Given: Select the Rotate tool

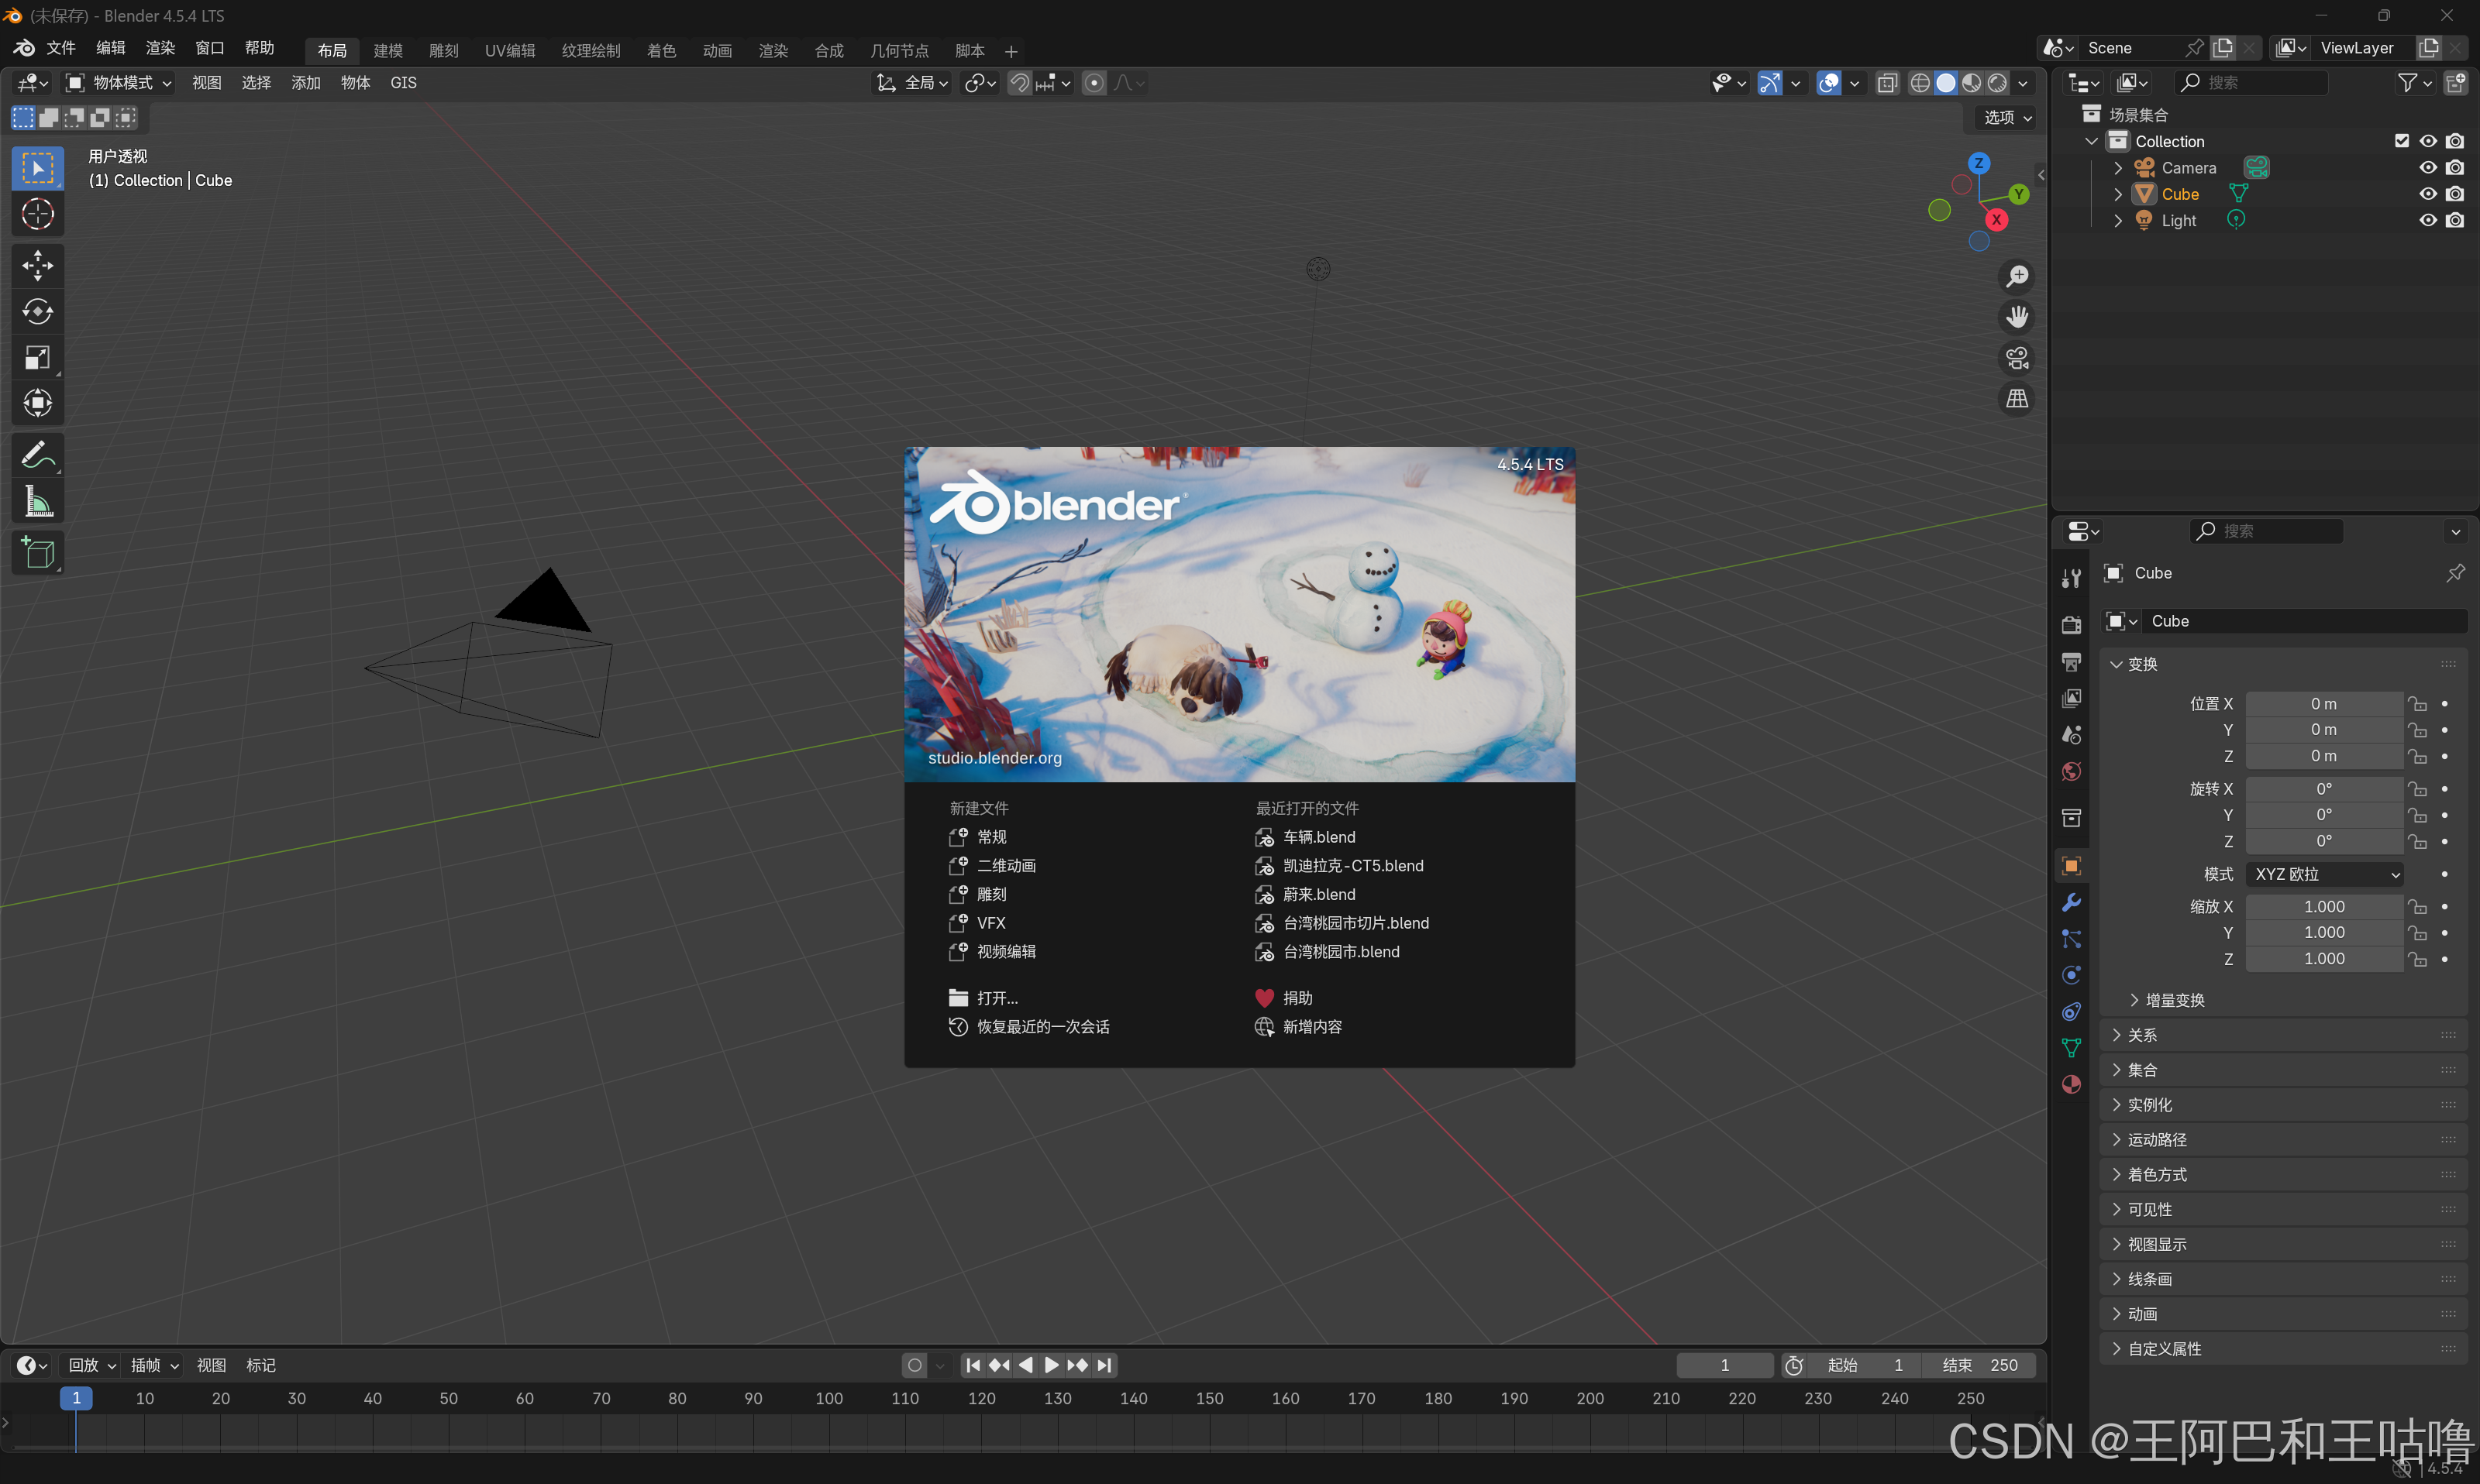Looking at the screenshot, I should (x=38, y=311).
